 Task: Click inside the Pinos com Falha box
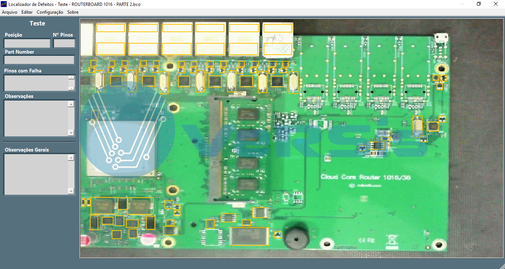(36, 83)
